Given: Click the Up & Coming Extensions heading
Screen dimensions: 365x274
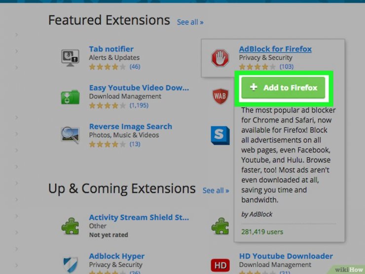Looking at the screenshot, I should [x=122, y=189].
